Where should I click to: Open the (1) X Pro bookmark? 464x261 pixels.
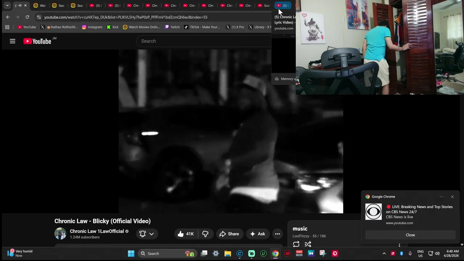pyautogui.click(x=235, y=27)
